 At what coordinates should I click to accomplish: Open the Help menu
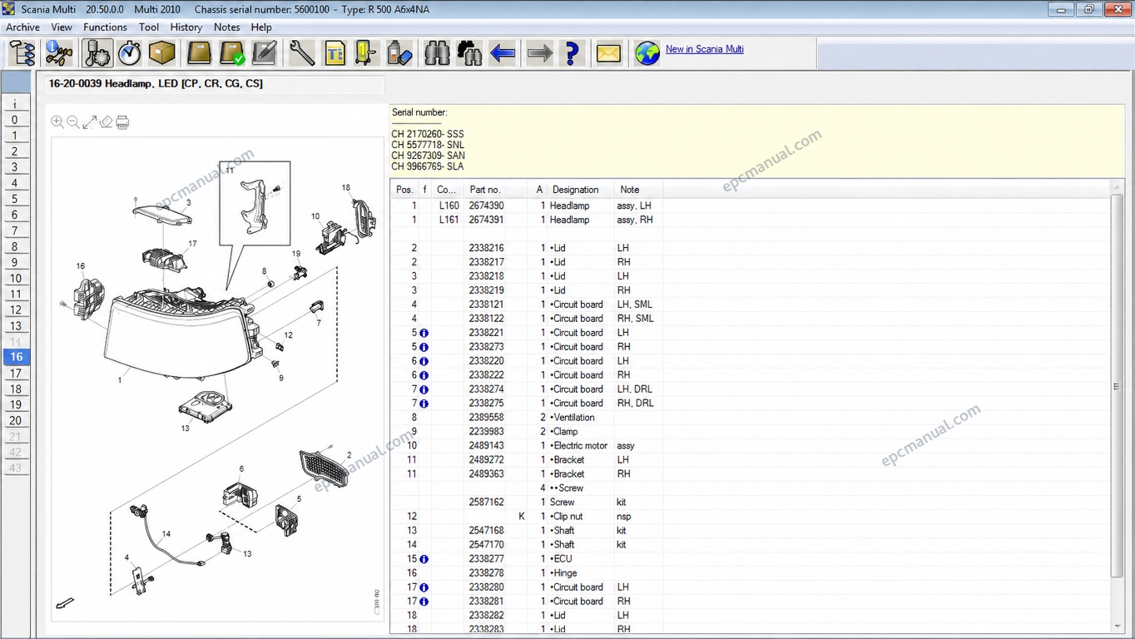tap(261, 27)
